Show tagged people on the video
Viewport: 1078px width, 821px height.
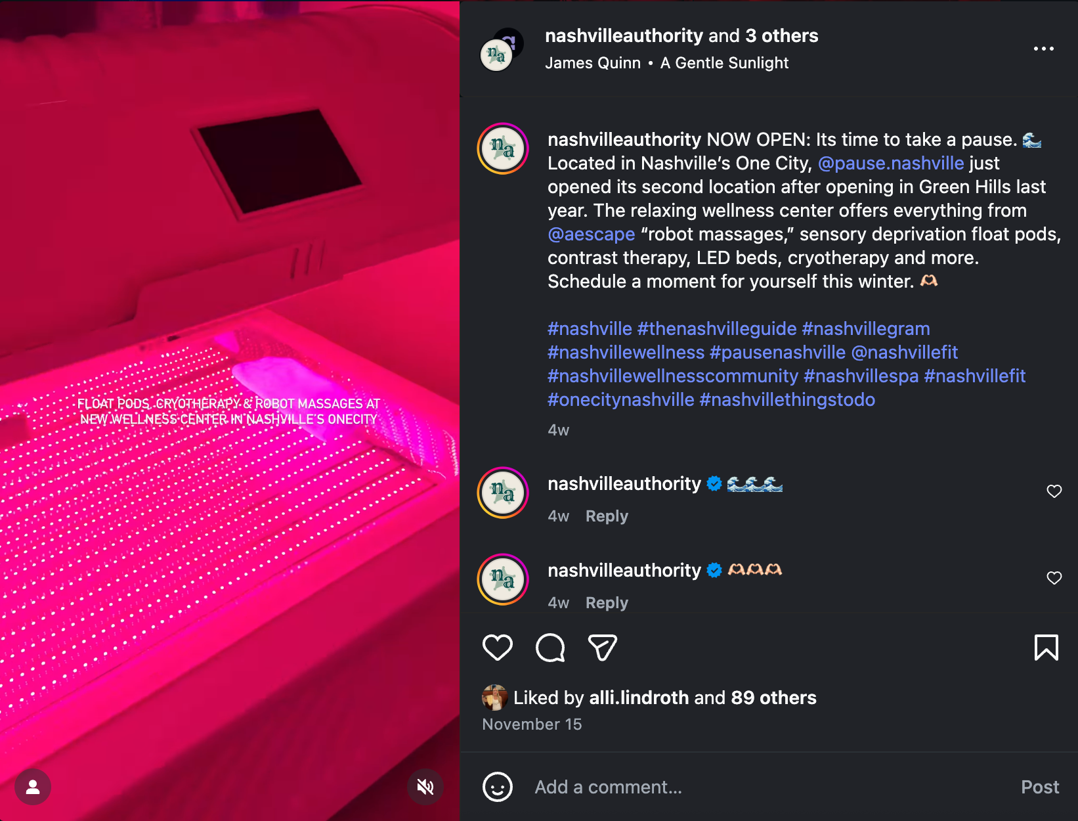[x=33, y=787]
